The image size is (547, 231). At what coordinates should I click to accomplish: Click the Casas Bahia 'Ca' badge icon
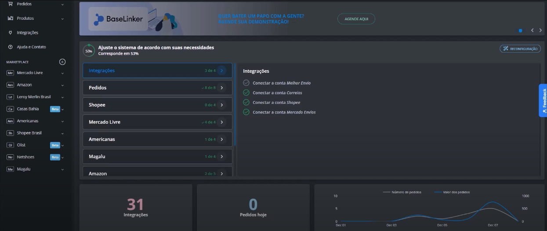pyautogui.click(x=11, y=109)
